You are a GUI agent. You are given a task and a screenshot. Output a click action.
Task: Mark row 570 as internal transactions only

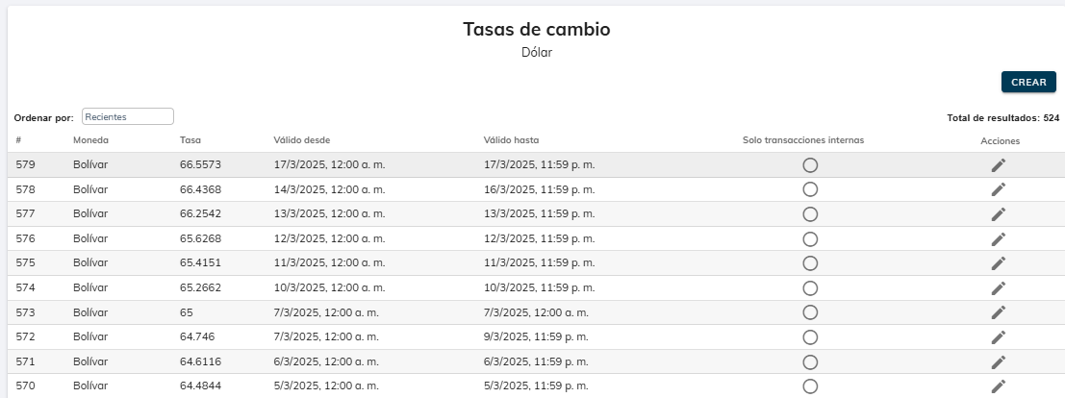(810, 386)
